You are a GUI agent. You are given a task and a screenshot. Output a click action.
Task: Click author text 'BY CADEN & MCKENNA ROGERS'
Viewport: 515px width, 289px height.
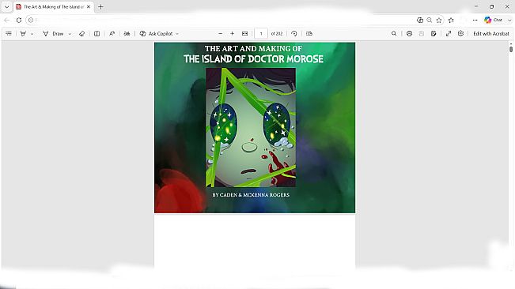(x=251, y=194)
